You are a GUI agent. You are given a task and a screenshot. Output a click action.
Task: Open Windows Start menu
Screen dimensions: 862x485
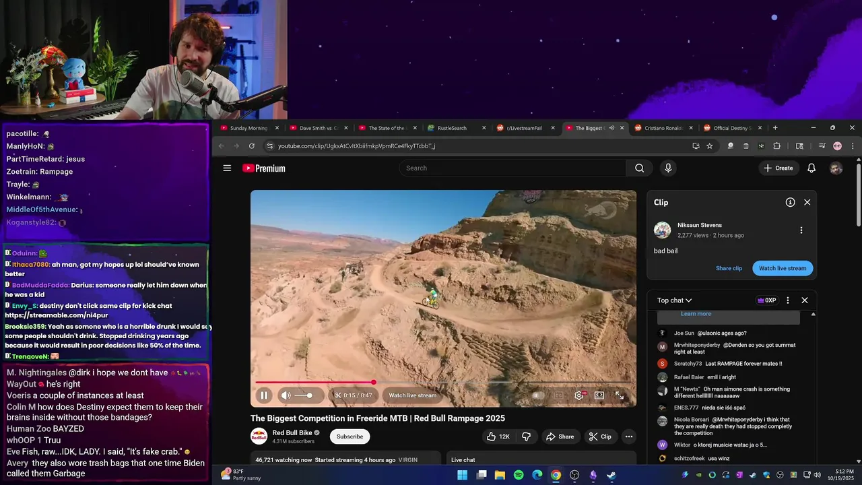tap(463, 475)
